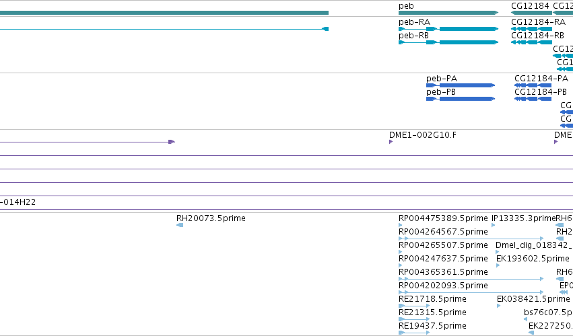Click the peb-RA transcript label
The image size is (573, 336).
[x=414, y=22]
